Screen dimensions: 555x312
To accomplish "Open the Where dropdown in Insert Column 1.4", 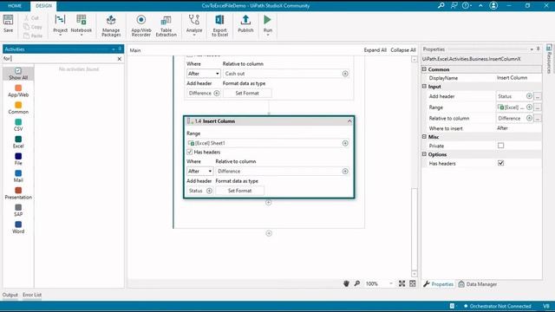I will pos(200,172).
